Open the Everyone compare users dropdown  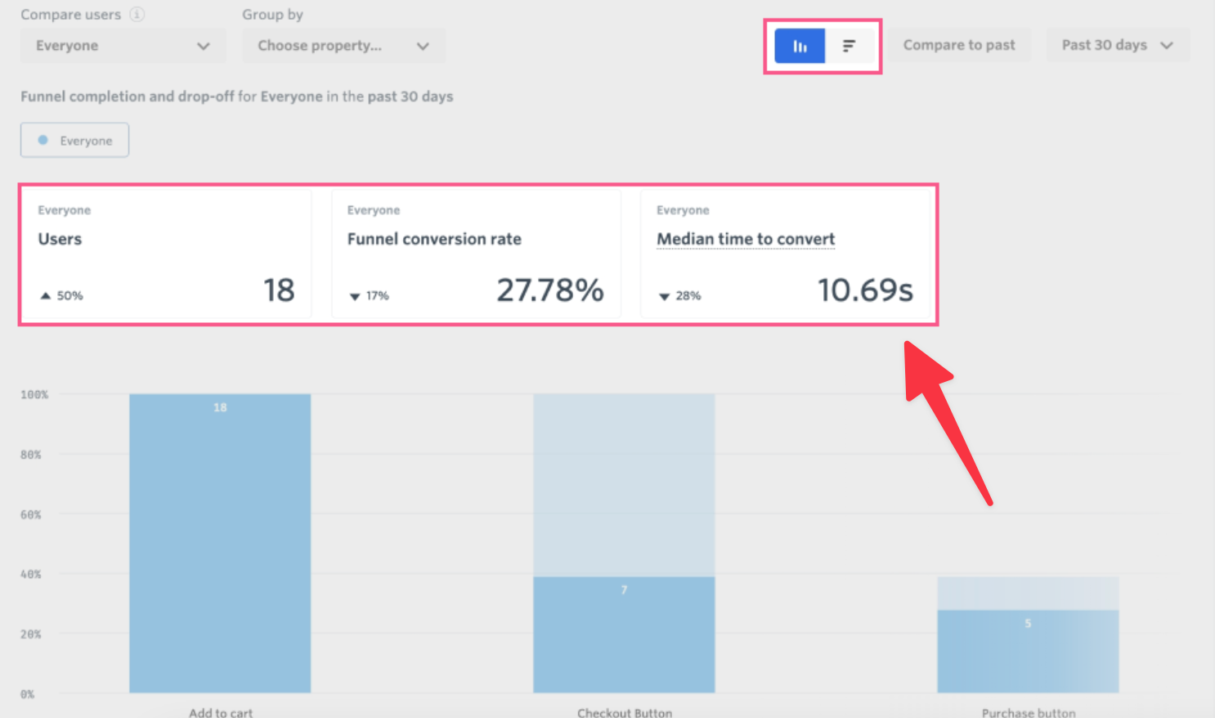tap(123, 46)
